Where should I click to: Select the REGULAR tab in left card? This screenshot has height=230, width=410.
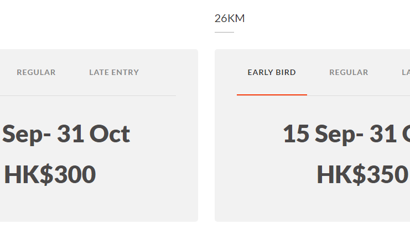pos(36,72)
